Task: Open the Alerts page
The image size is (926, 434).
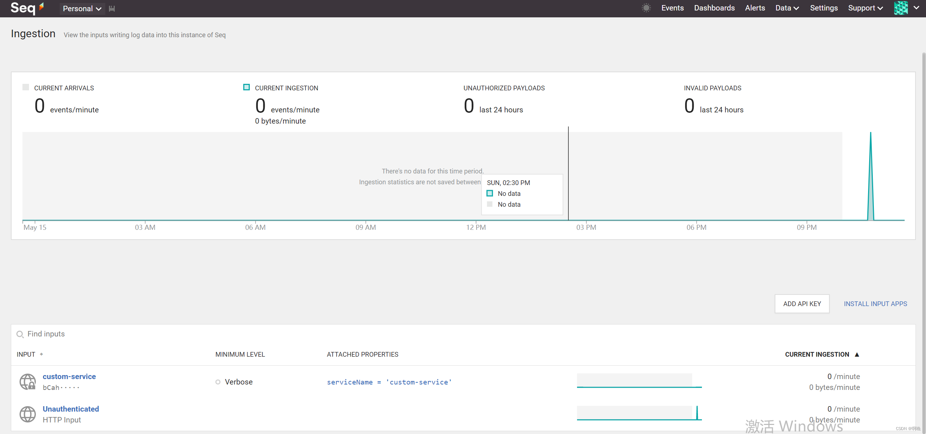Action: (755, 8)
